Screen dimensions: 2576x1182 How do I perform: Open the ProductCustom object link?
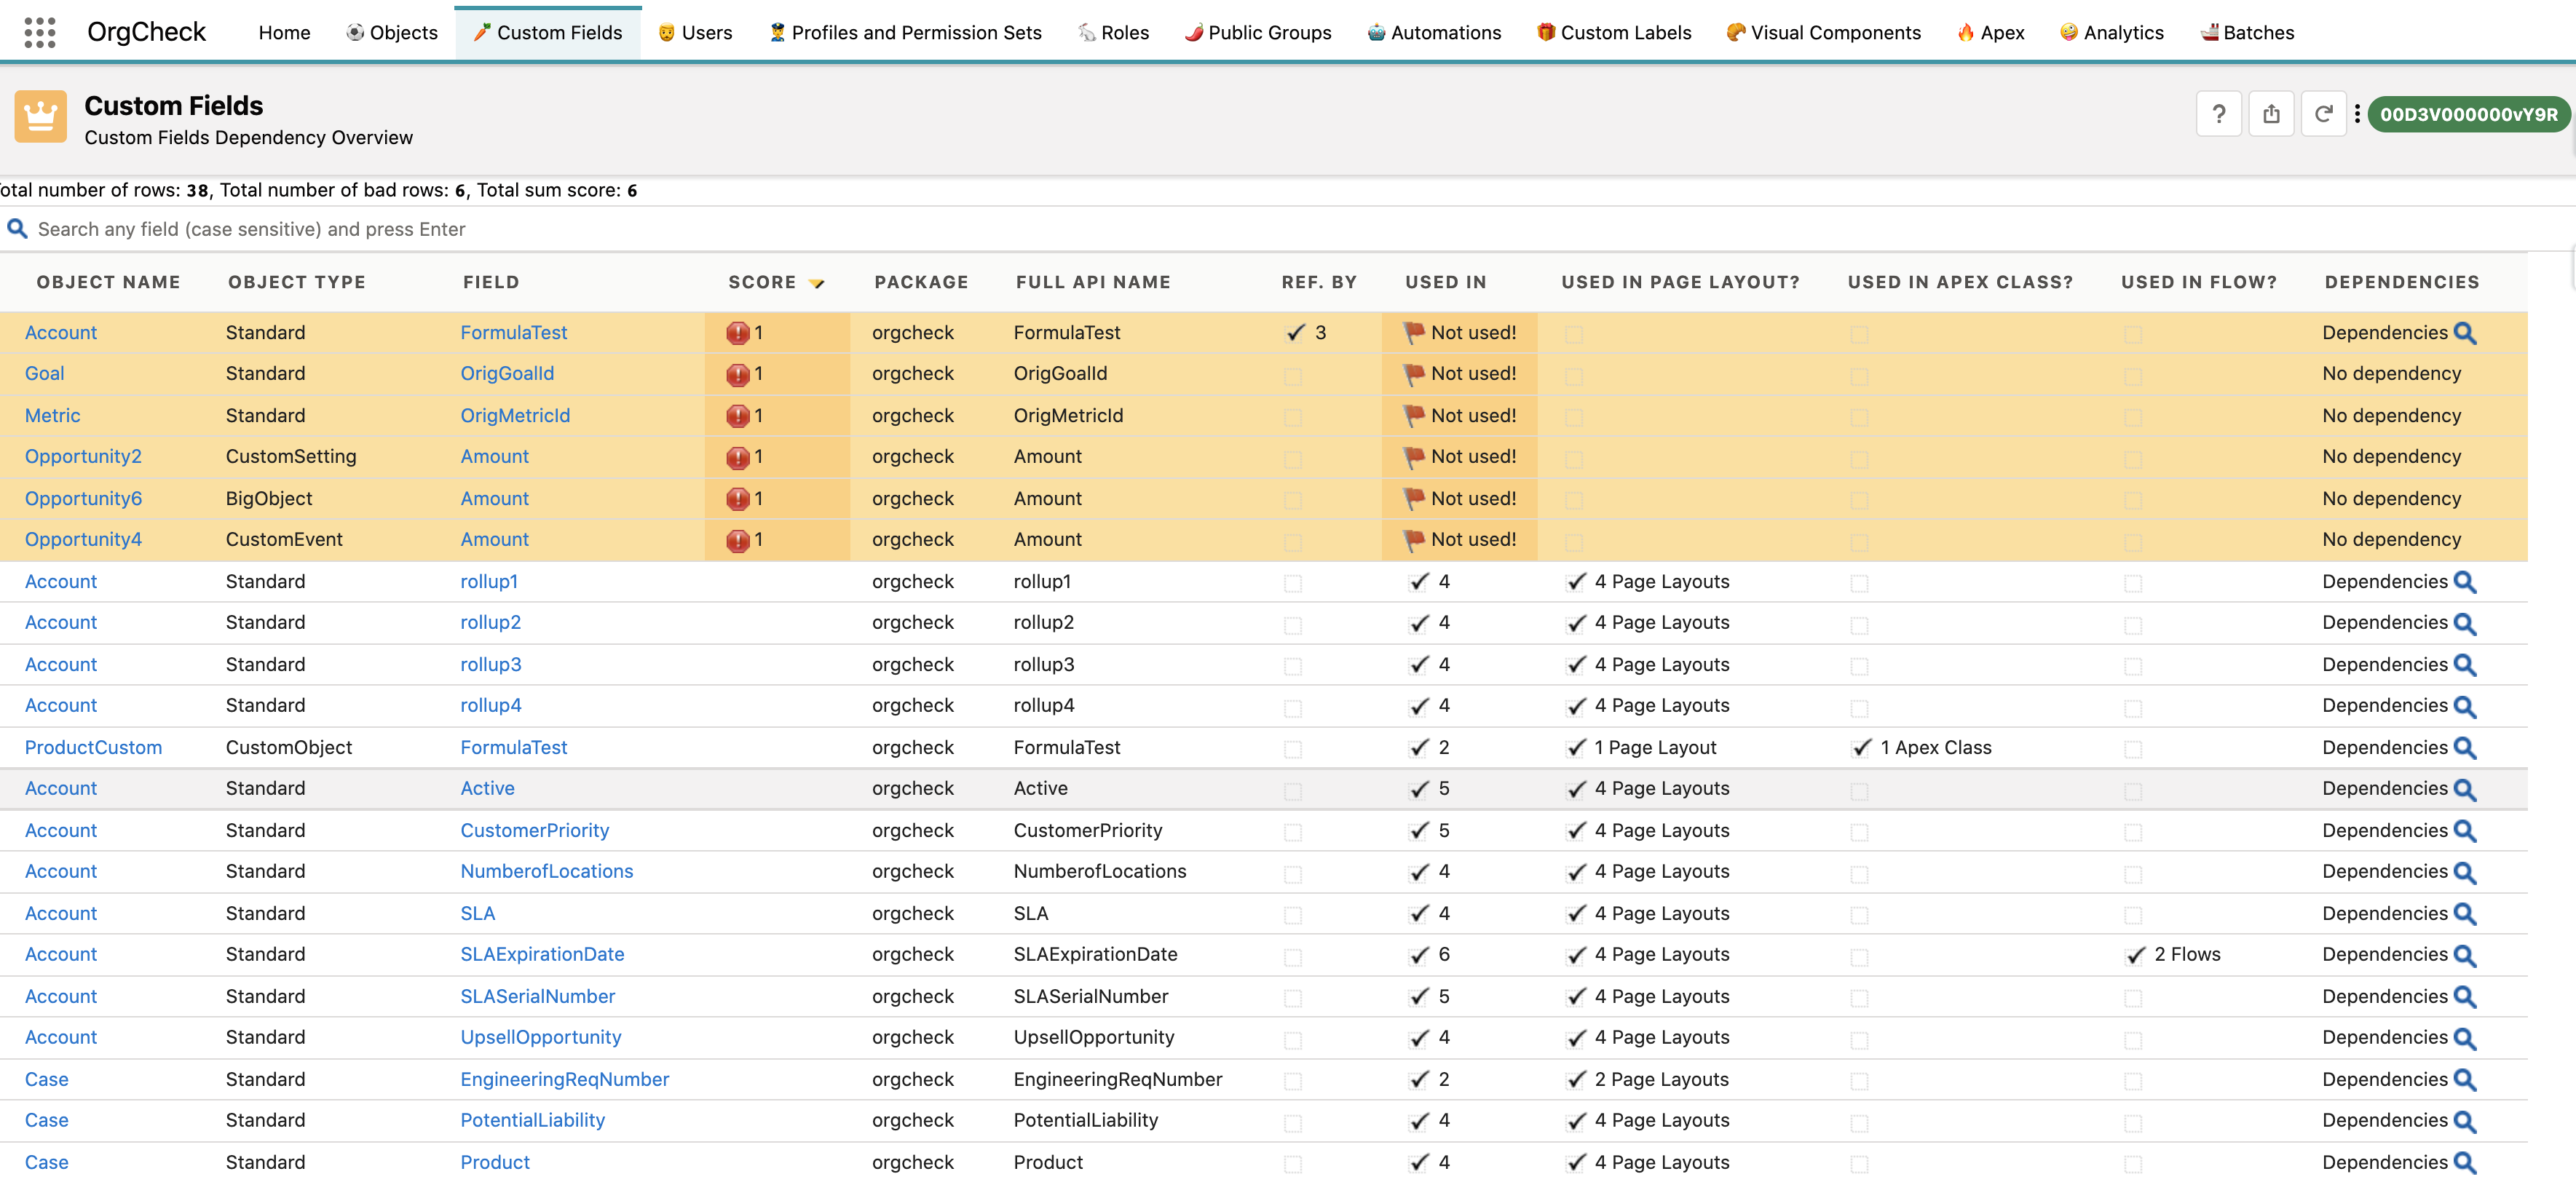(x=93, y=747)
